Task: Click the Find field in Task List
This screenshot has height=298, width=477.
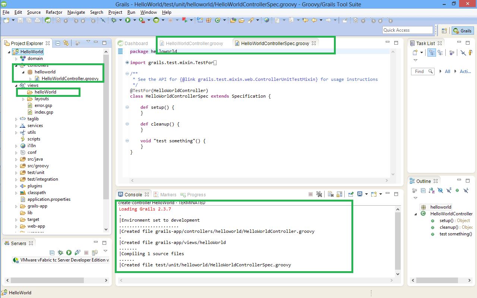Action: pyautogui.click(x=423, y=71)
